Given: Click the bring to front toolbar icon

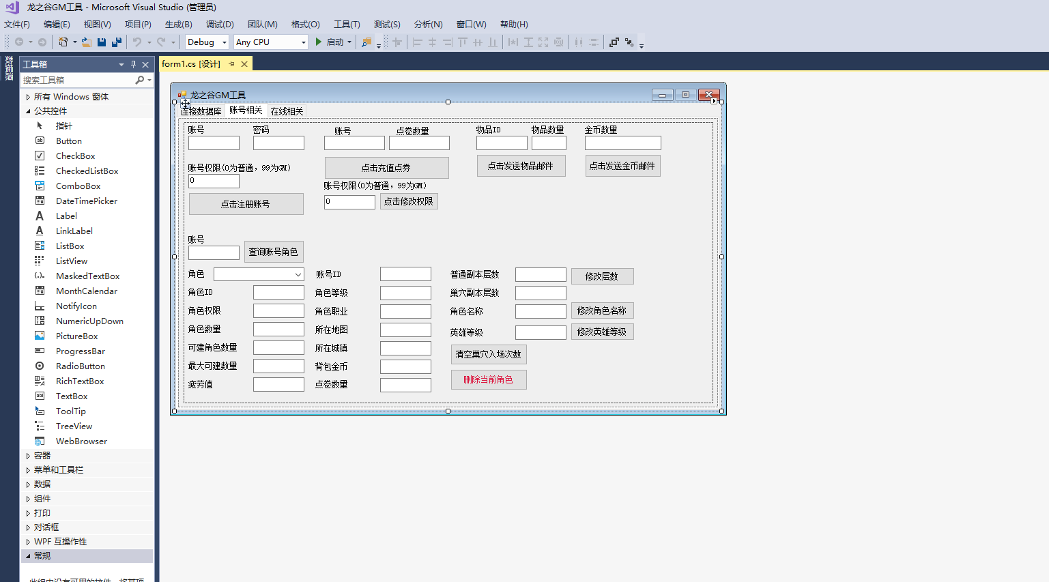Looking at the screenshot, I should tap(614, 42).
